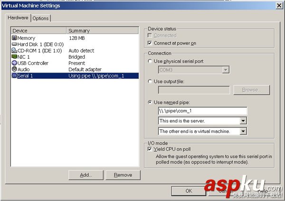This screenshot has height=201, width=285.
Task: Select the Audio device icon
Action: coord(14,69)
